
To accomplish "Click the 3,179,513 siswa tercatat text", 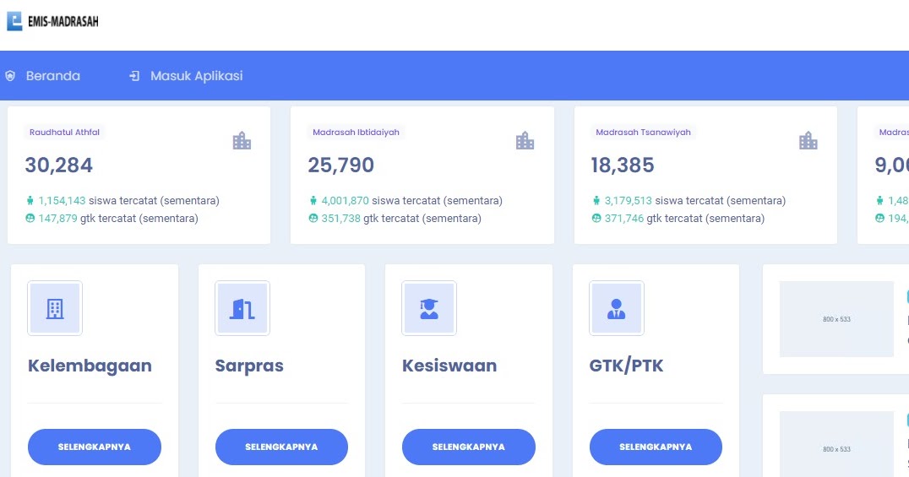I will tap(695, 201).
